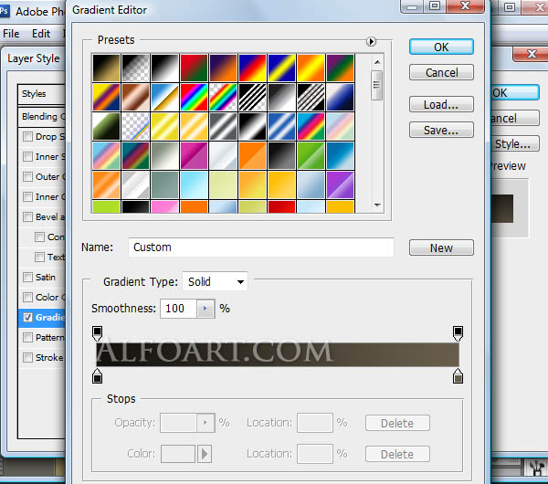Viewport: 548px width, 484px height.
Task: Select the Spectrum rainbow preset gradient
Action: tap(194, 97)
